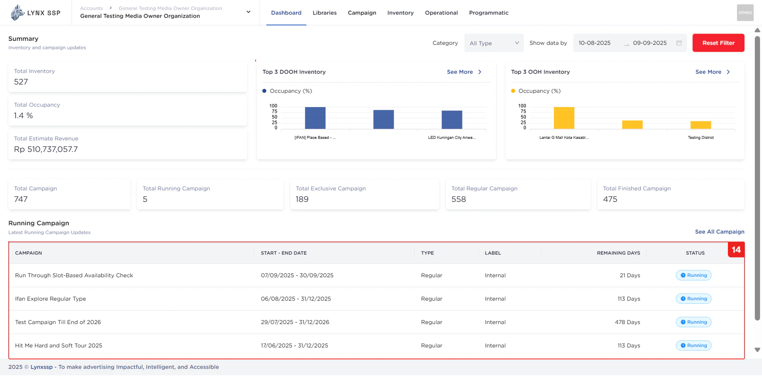The image size is (762, 376).
Task: Click the scrollbar up arrow on right edge
Action: [x=757, y=30]
